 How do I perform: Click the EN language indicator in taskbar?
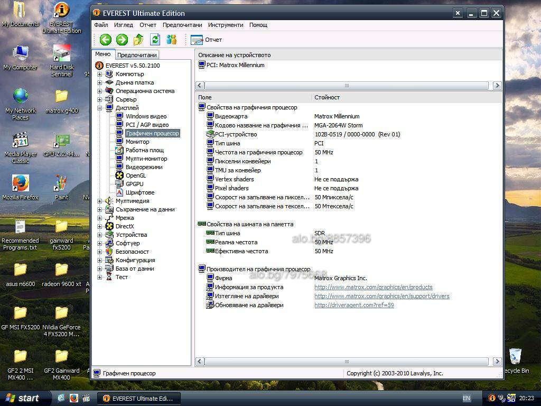click(466, 398)
